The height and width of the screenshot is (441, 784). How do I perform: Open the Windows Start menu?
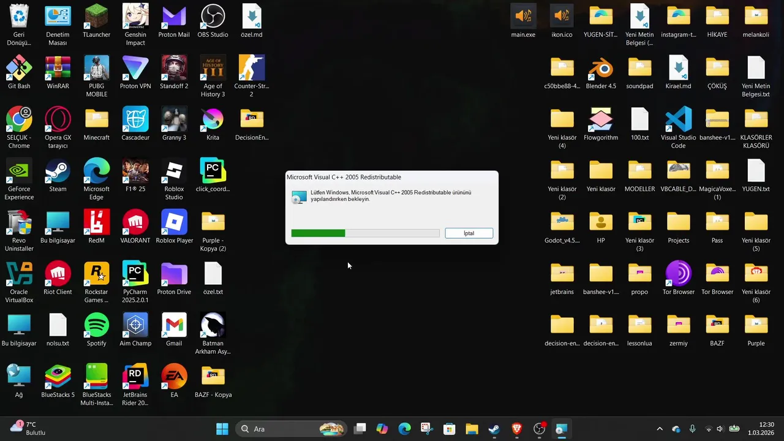(222, 429)
